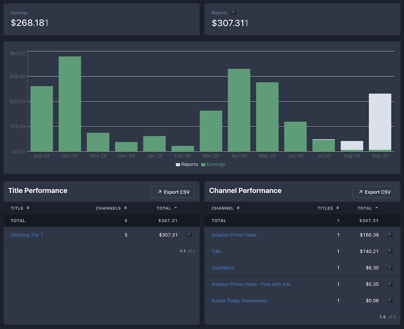Click help icon for Amazon Free with Ads
Image resolution: width=404 pixels, height=329 pixels.
point(390,284)
